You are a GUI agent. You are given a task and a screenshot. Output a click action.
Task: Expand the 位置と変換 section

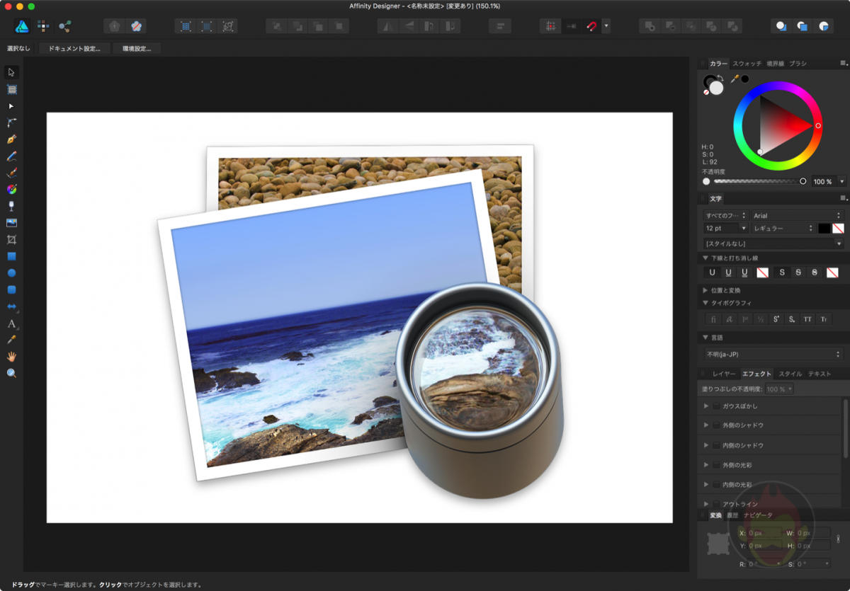705,289
